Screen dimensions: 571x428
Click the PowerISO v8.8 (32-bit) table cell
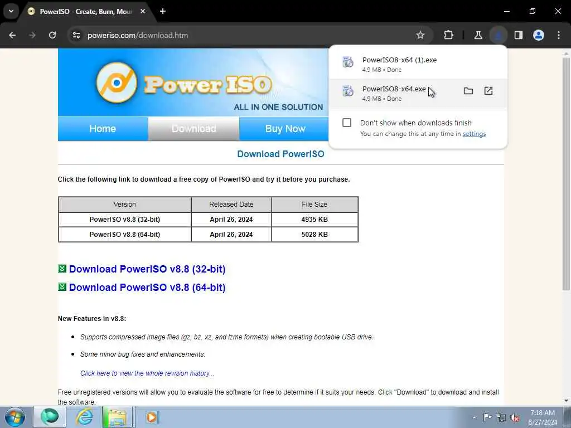coord(125,220)
